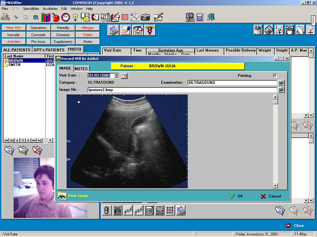This screenshot has height=237, width=317.
Task: Click the label A tag icon
Action: tap(128, 211)
